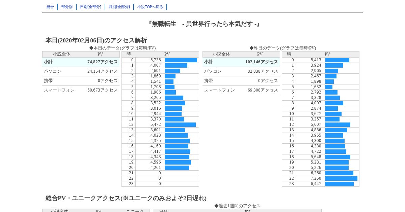Click the 本日のデータ table caption
405x212 pixels.
pos(123,48)
